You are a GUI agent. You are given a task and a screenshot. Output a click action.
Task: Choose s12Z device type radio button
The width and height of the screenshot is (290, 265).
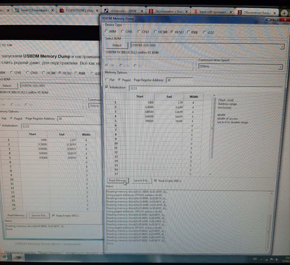[x=205, y=32]
